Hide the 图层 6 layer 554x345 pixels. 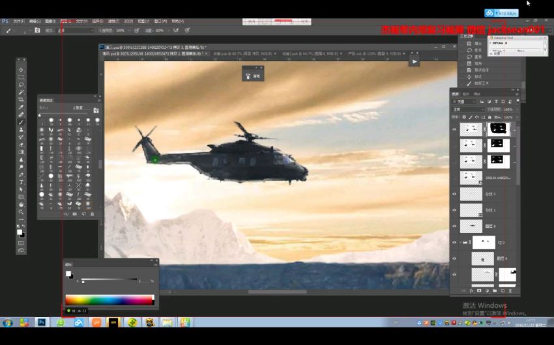(x=454, y=258)
